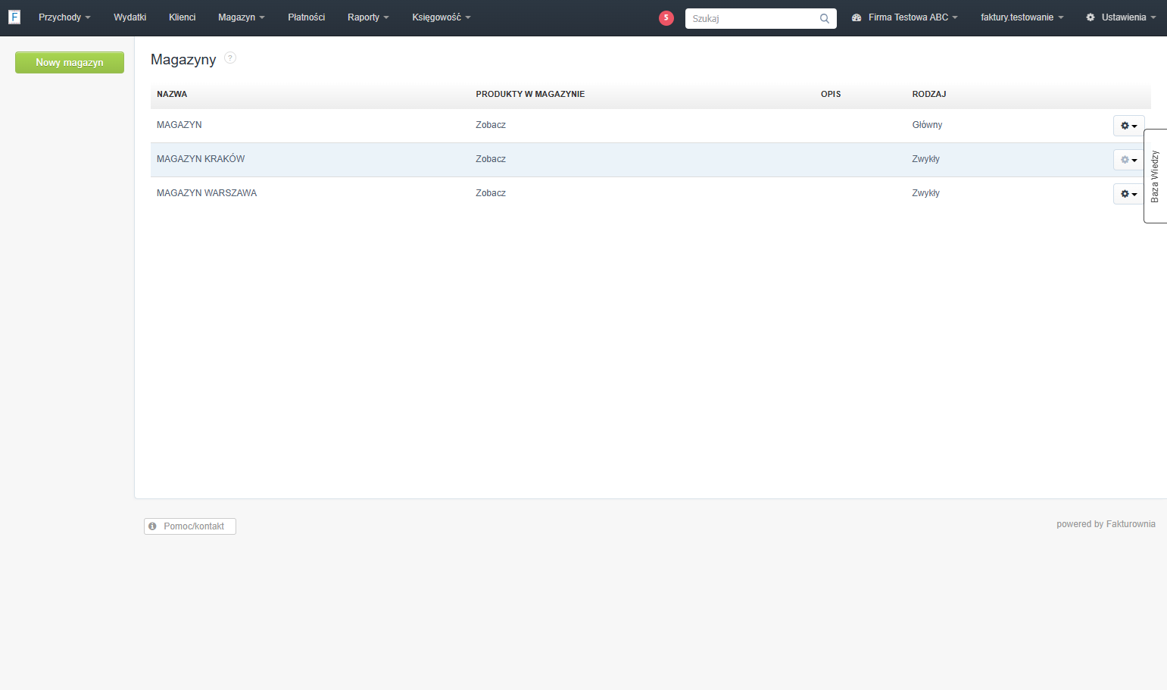This screenshot has height=690, width=1167.
Task: Click the Główny type cell
Action: point(927,125)
